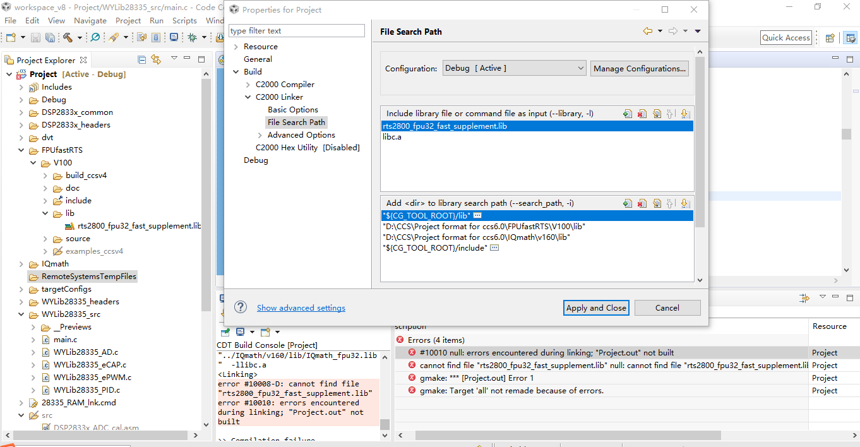Click the Quick Access field
Viewport: 860px width, 447px height.
(785, 38)
